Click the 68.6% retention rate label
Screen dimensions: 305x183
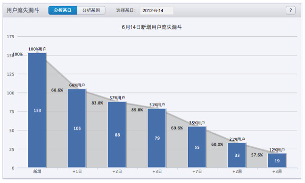click(x=57, y=90)
